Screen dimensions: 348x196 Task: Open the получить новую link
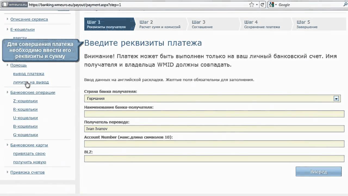pyautogui.click(x=30, y=162)
